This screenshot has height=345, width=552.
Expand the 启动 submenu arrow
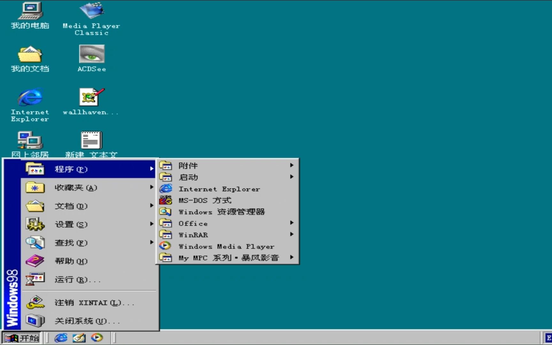pos(292,177)
